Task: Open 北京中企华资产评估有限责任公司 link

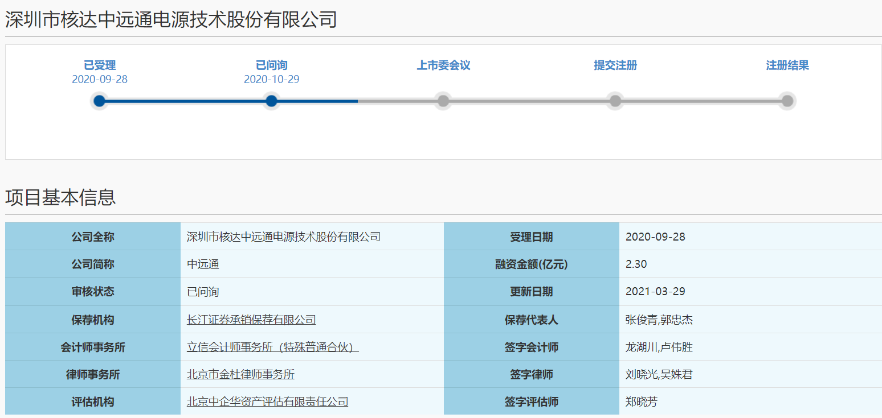Action: [x=267, y=402]
